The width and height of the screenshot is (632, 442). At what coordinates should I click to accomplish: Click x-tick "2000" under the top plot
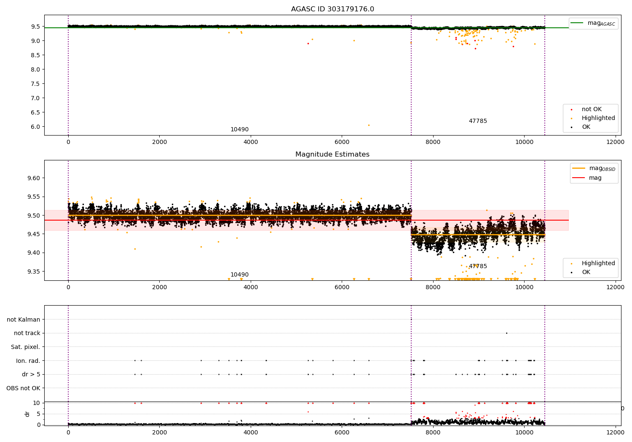click(x=159, y=142)
